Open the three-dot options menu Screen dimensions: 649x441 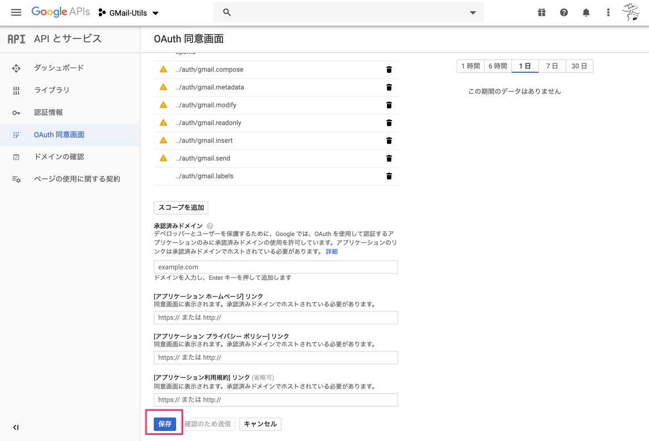(608, 12)
